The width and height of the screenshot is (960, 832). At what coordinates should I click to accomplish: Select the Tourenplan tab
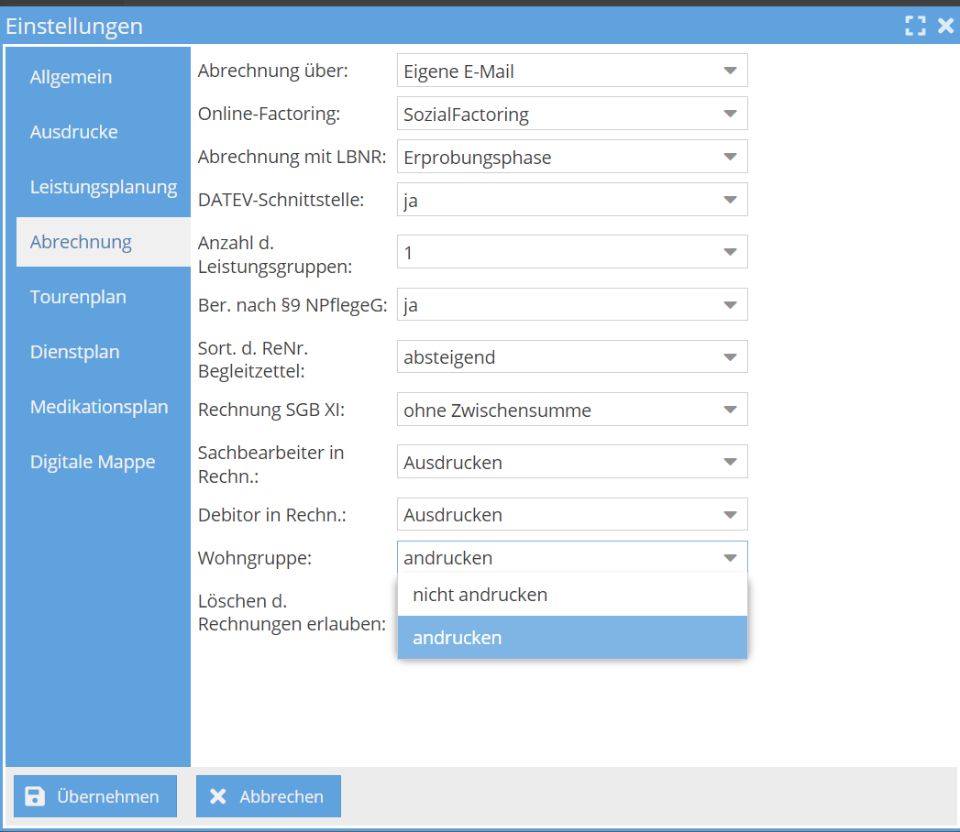coord(78,297)
